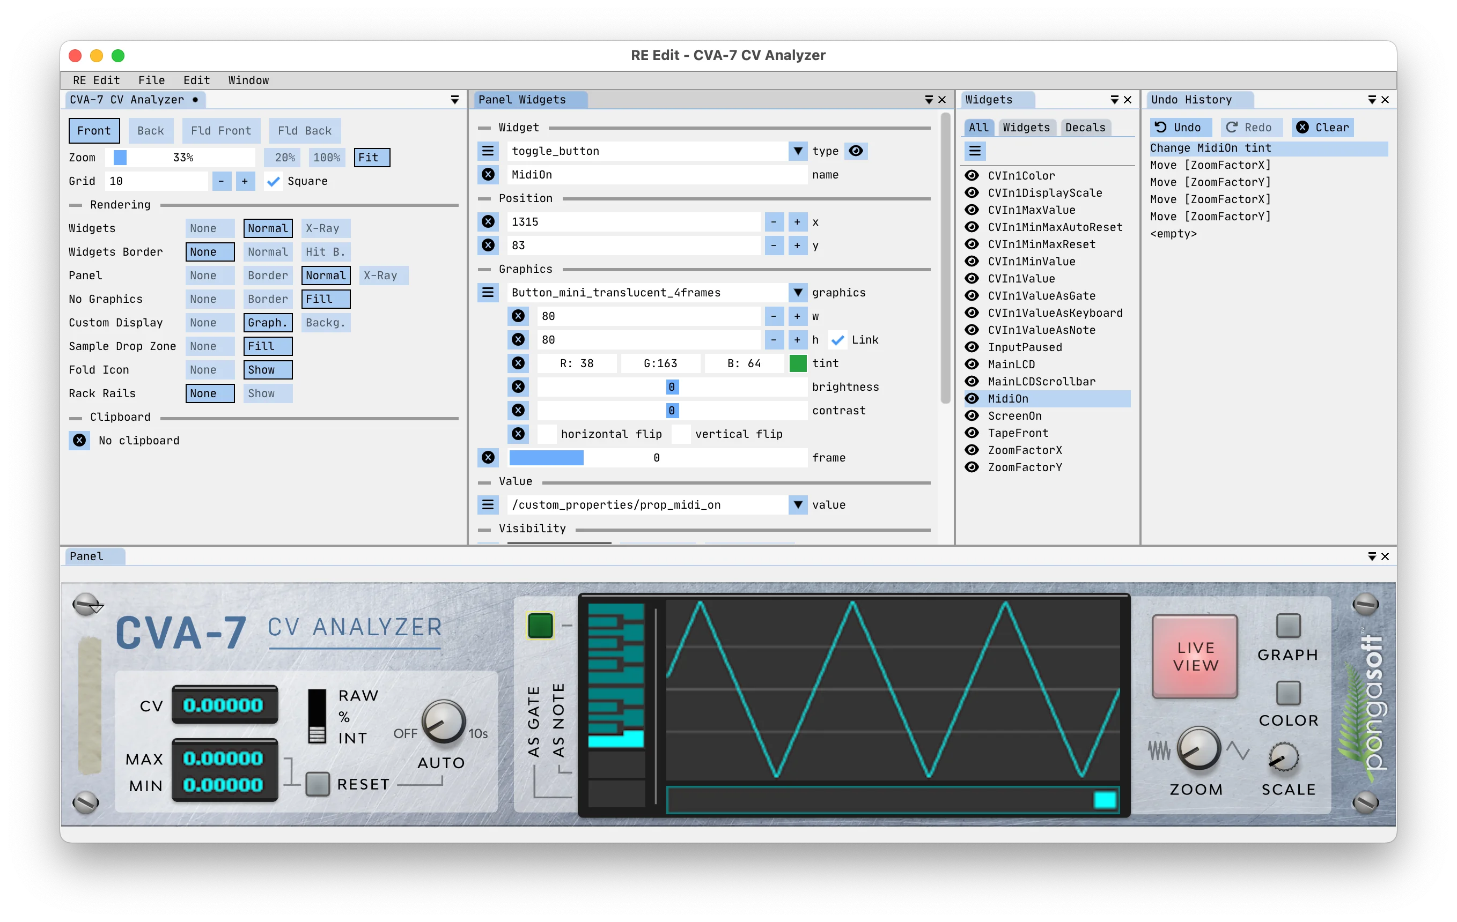Hide the CVIn1Color widget
Image resolution: width=1457 pixels, height=922 pixels.
(972, 175)
